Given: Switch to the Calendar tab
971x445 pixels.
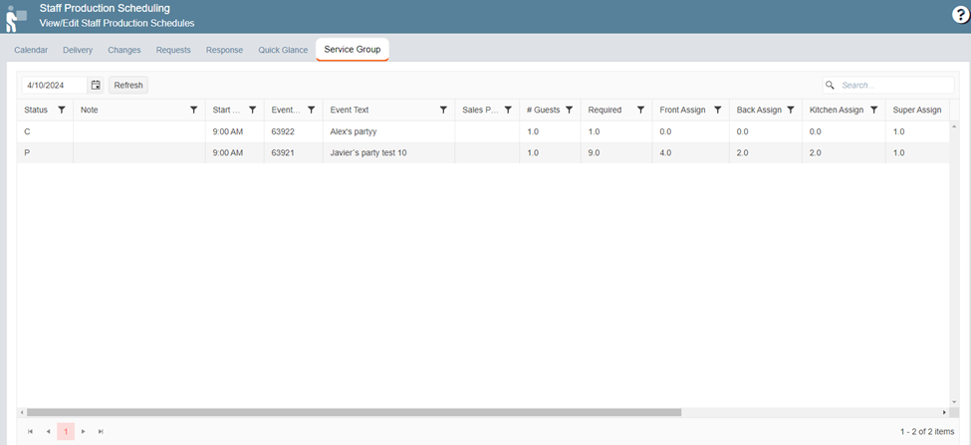Looking at the screenshot, I should [31, 50].
